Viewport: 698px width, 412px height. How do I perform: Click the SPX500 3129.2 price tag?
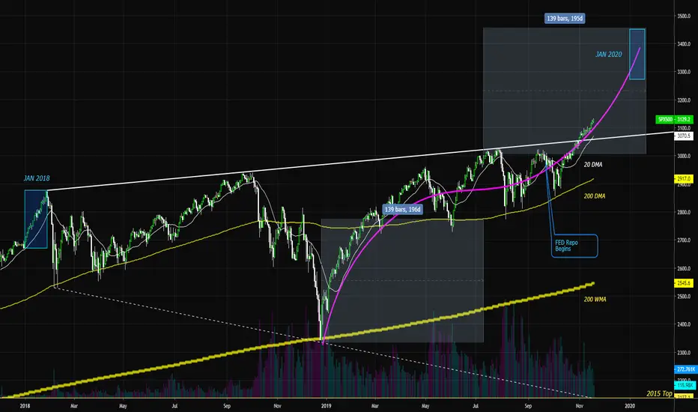coord(674,119)
